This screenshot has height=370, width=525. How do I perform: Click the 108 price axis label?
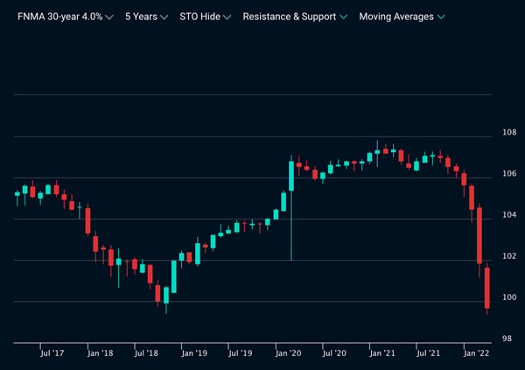pos(509,132)
